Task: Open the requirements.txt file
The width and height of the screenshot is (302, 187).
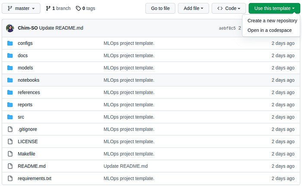Action: click(x=35, y=178)
